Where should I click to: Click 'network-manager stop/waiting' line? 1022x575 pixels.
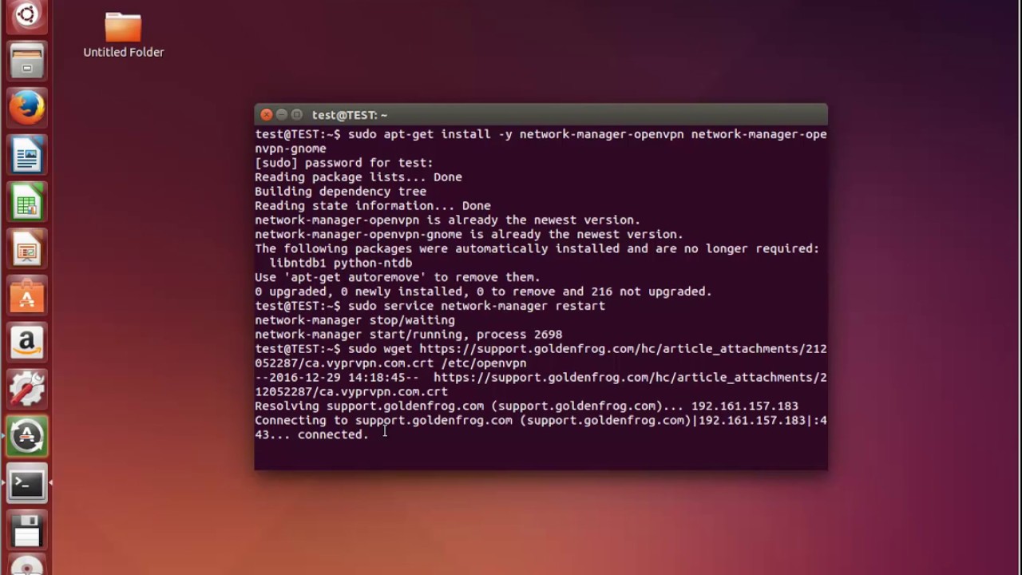click(355, 320)
